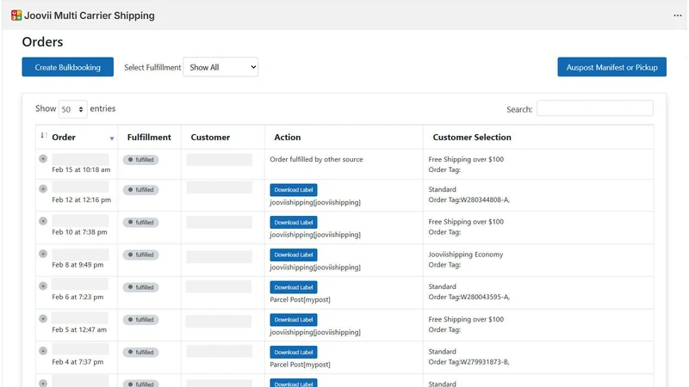Click 'Parcel Post[mypost]' in Feb 4 row

pyautogui.click(x=300, y=365)
